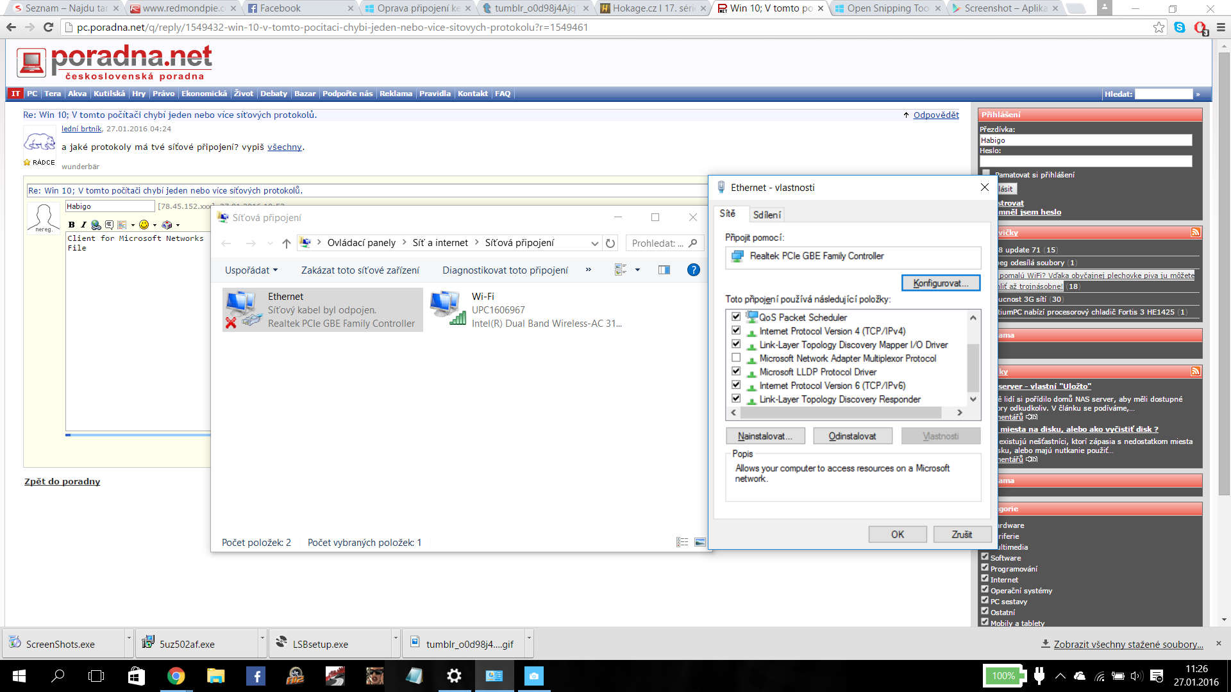Toggle the preview pane icon
Image resolution: width=1231 pixels, height=692 pixels.
tap(664, 270)
